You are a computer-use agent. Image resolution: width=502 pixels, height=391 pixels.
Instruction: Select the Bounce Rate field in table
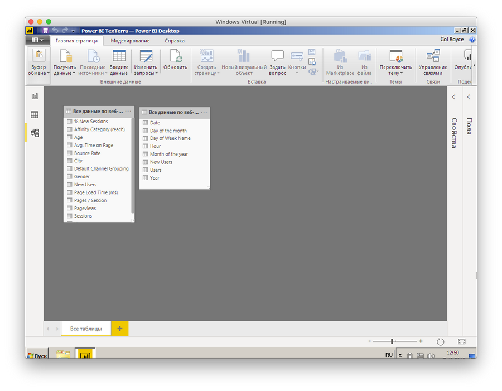pyautogui.click(x=87, y=153)
